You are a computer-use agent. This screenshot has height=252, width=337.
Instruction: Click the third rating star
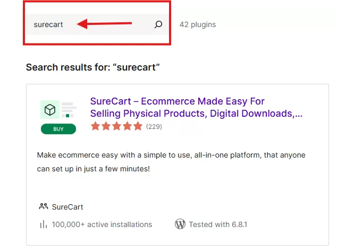coord(116,126)
